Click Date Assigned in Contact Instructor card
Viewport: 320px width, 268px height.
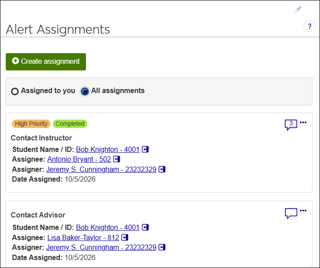click(54, 179)
